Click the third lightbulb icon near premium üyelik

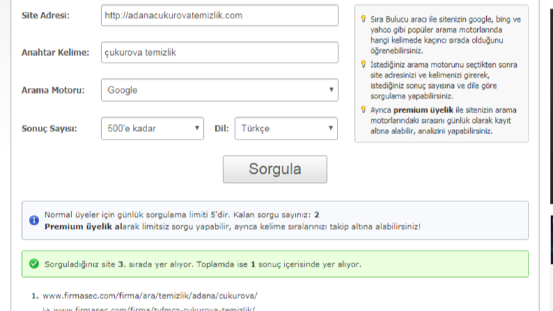363,109
